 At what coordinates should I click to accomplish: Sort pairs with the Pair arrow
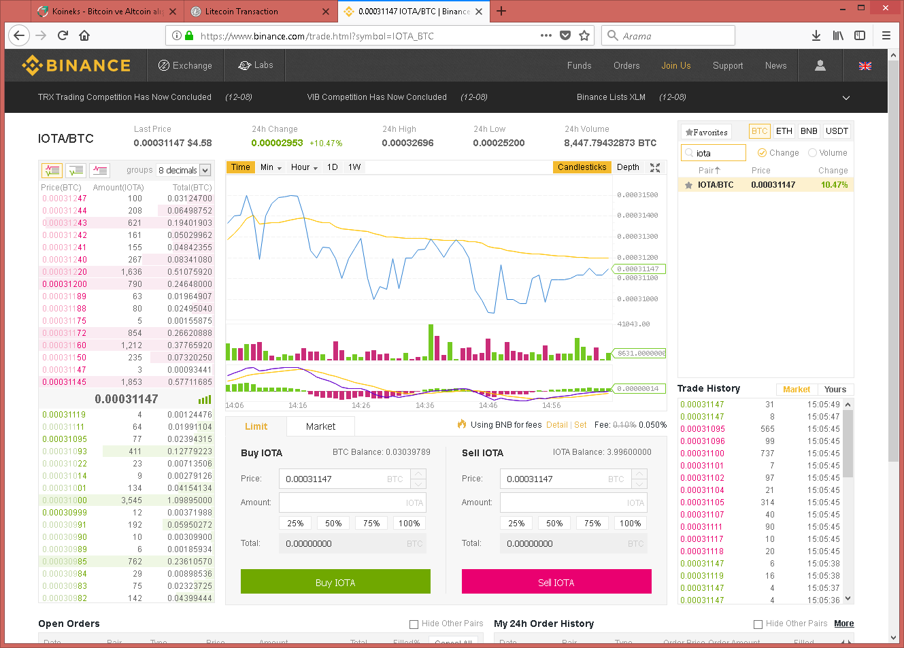pyautogui.click(x=709, y=171)
